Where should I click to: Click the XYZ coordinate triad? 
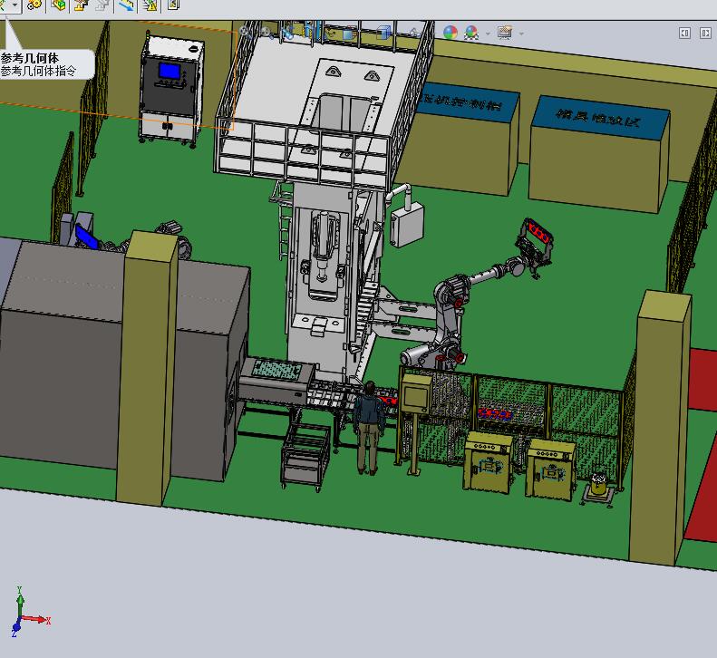[x=28, y=612]
